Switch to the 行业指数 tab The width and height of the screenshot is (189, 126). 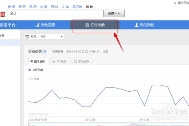point(94,25)
